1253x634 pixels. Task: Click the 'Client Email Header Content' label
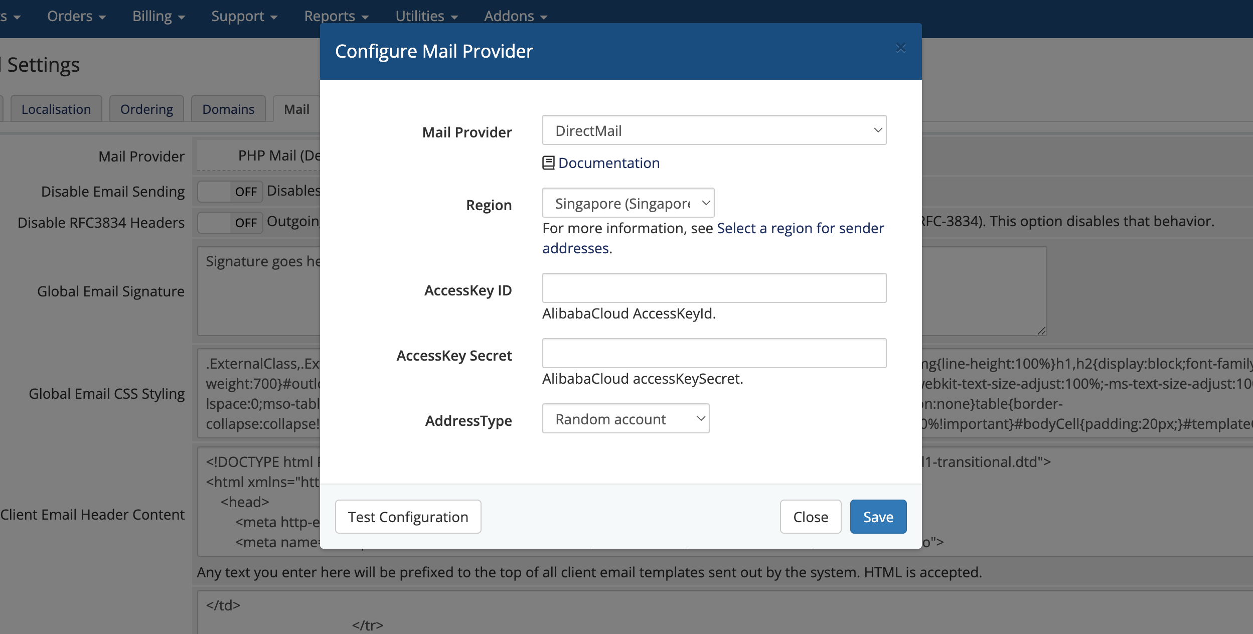pos(92,515)
